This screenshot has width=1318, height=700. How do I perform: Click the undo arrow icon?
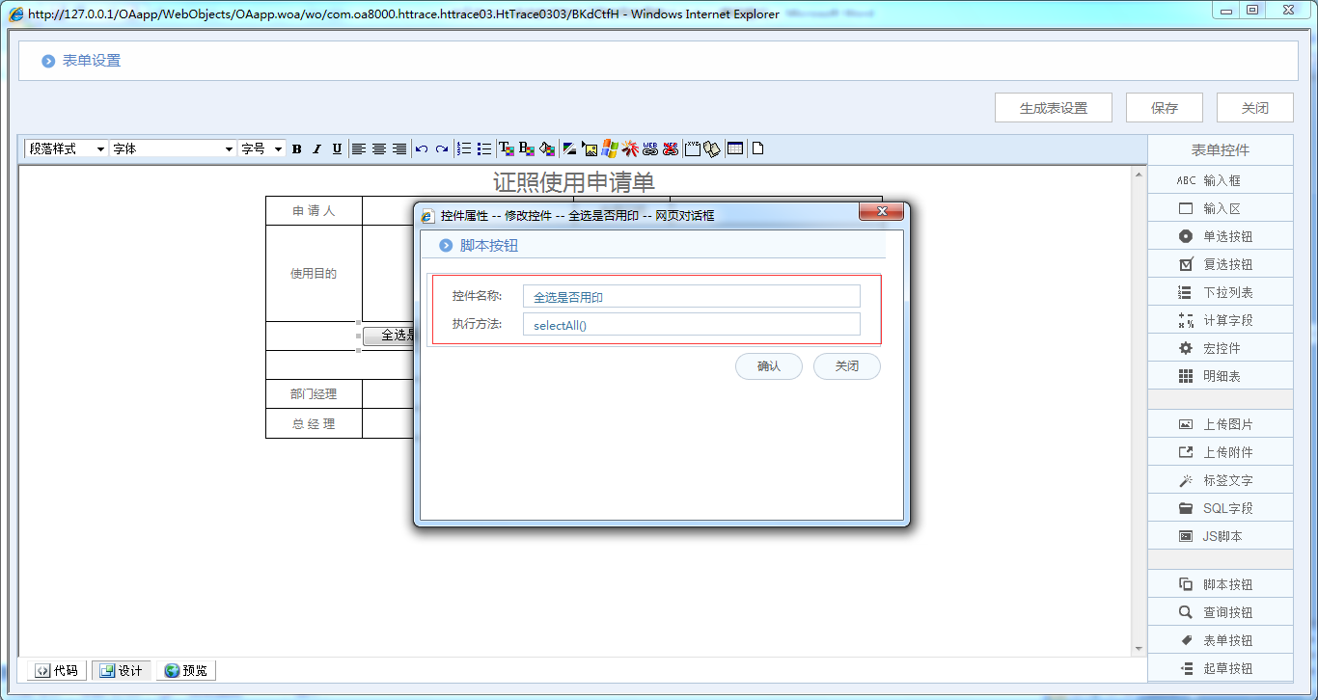click(422, 148)
